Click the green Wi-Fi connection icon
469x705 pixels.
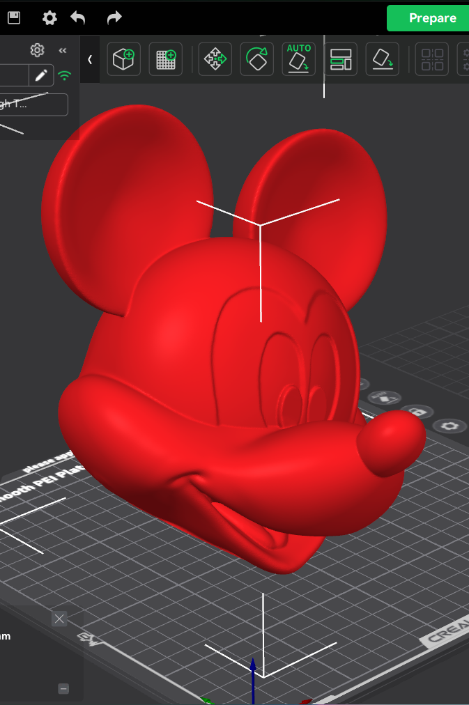(65, 75)
